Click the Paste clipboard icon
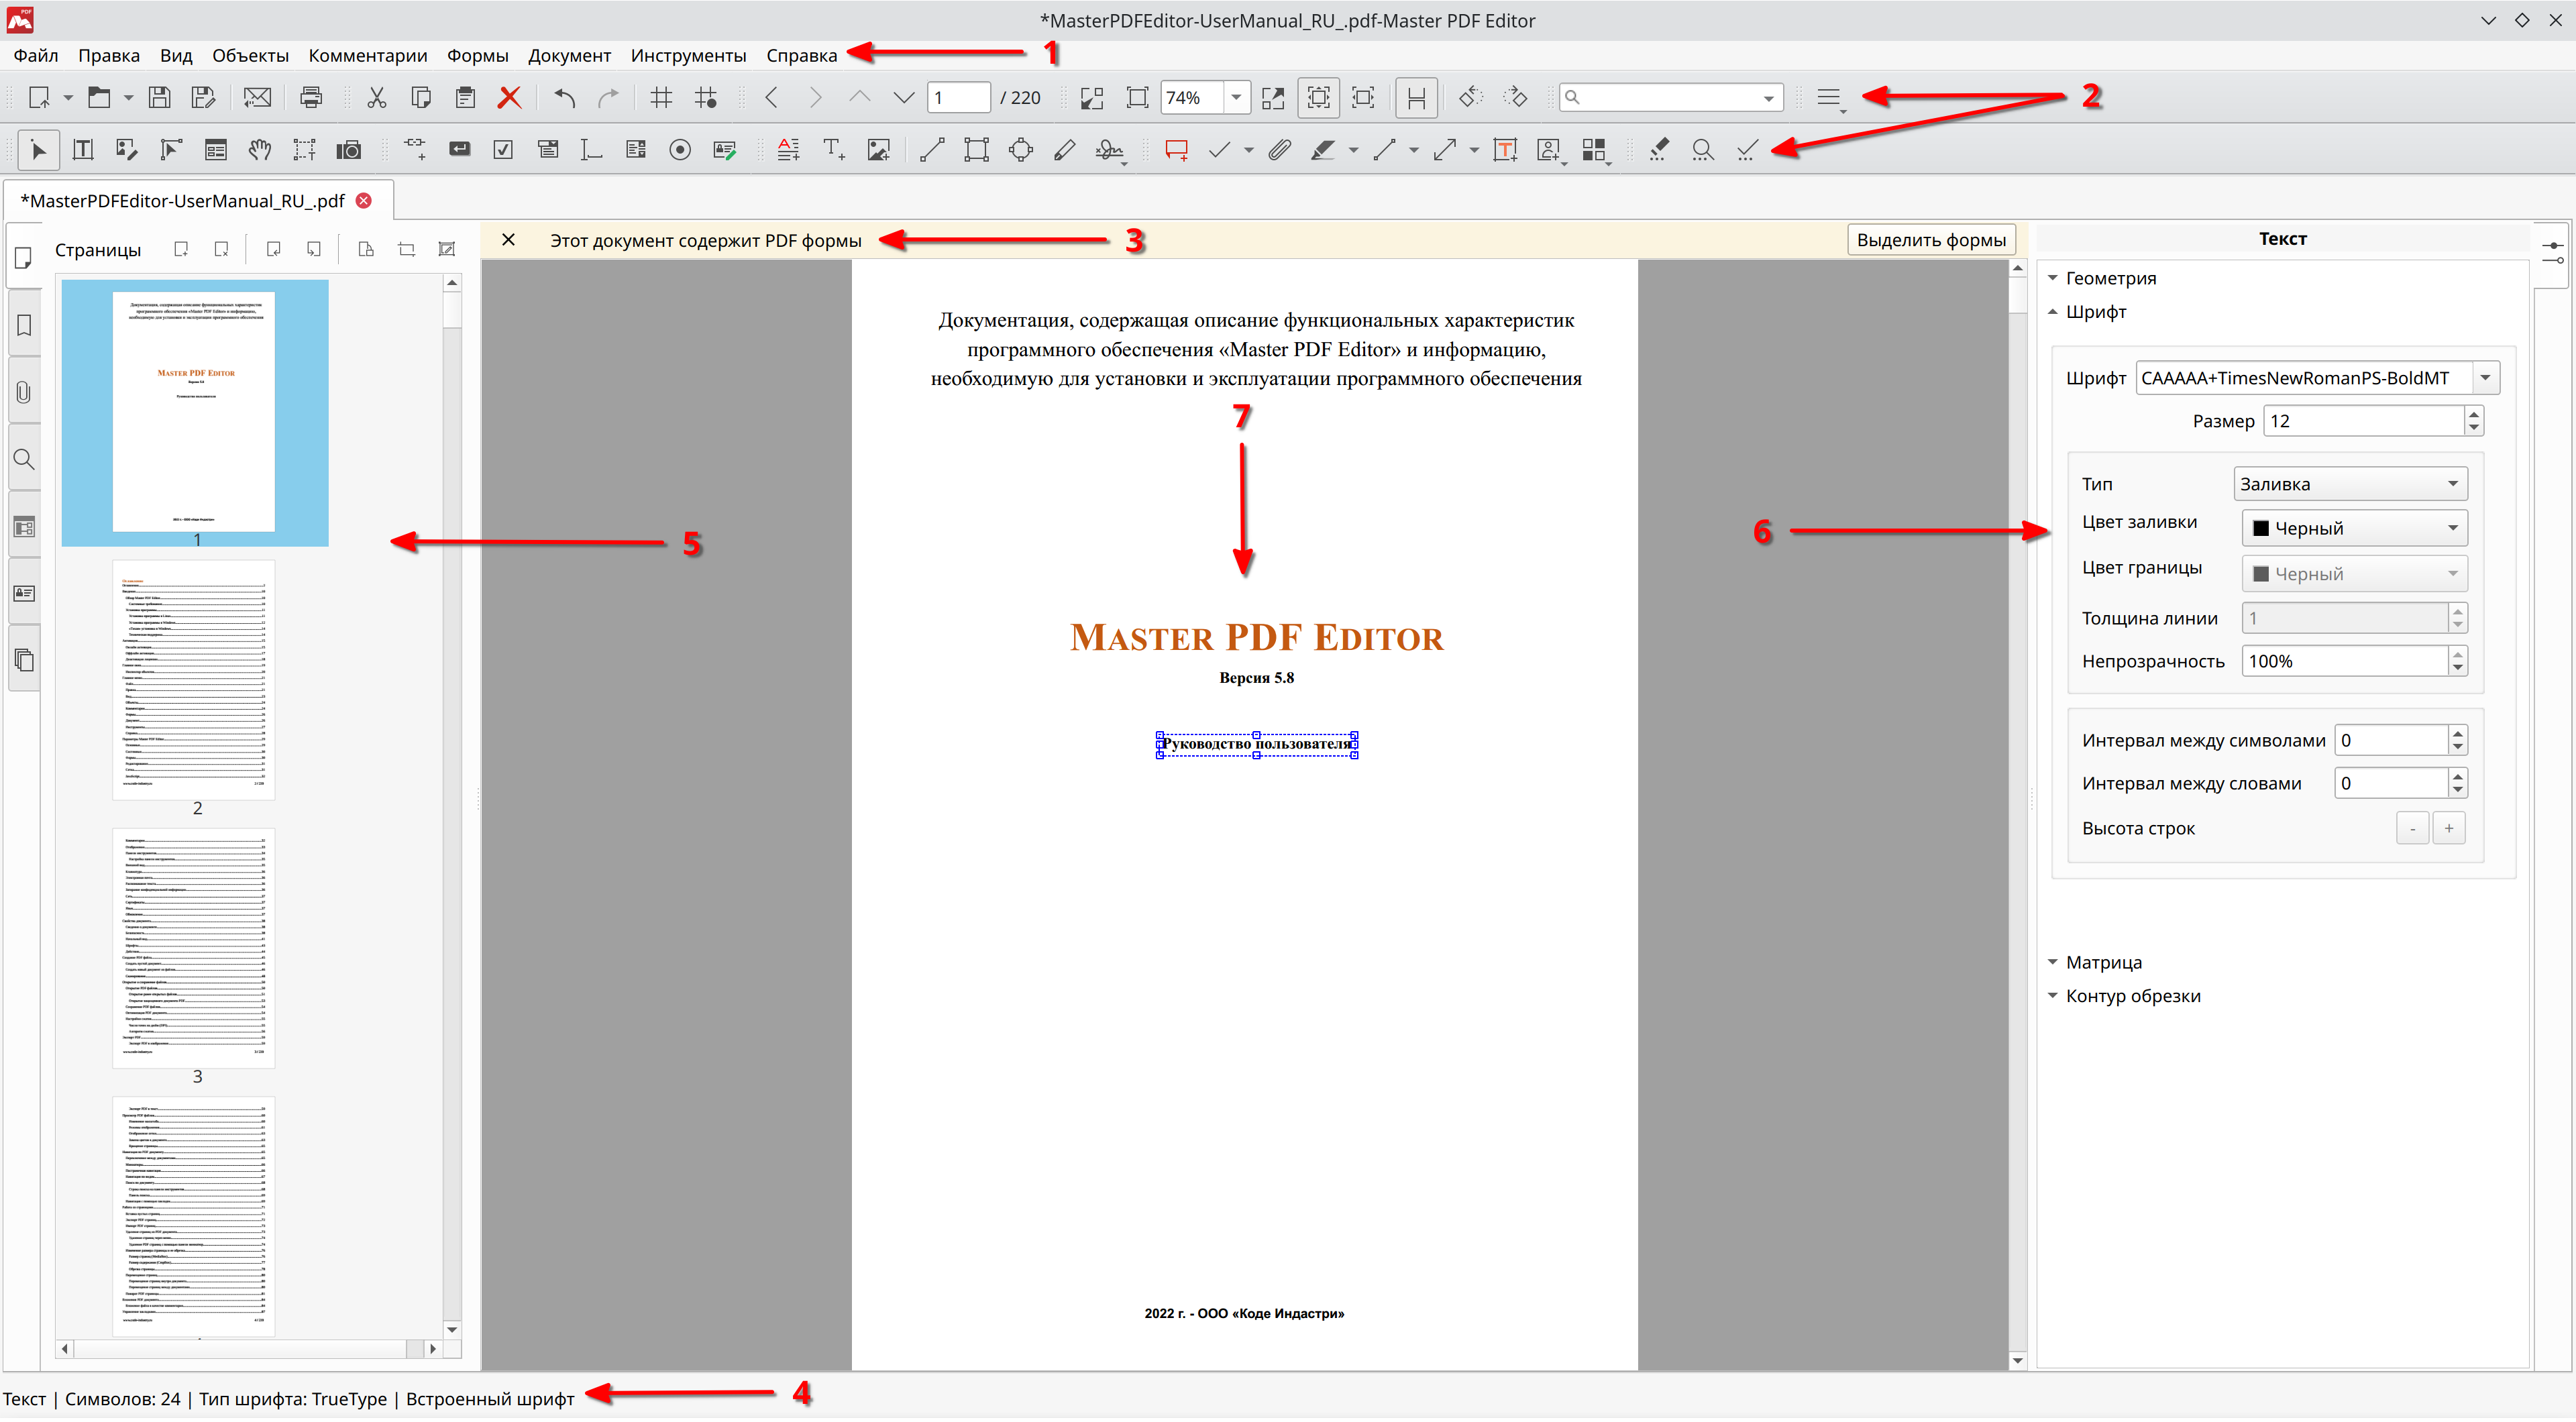This screenshot has width=2576, height=1422. pyautogui.click(x=465, y=98)
